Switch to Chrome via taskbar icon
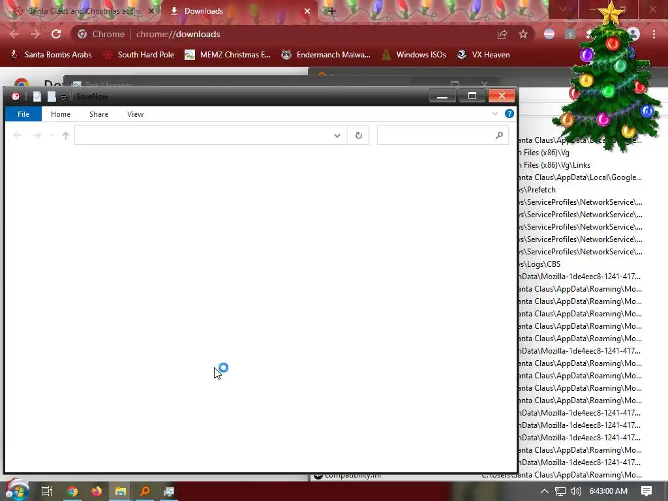Viewport: 668px width, 501px height. click(x=72, y=491)
